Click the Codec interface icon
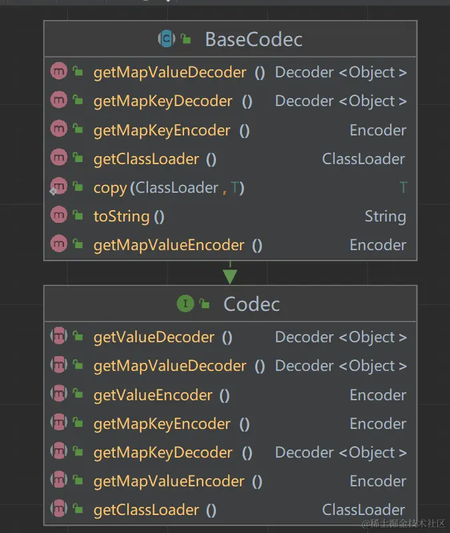Screen dimensions: 450x533 coord(185,304)
